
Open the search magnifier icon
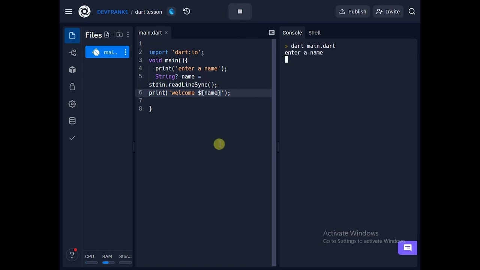tap(412, 12)
